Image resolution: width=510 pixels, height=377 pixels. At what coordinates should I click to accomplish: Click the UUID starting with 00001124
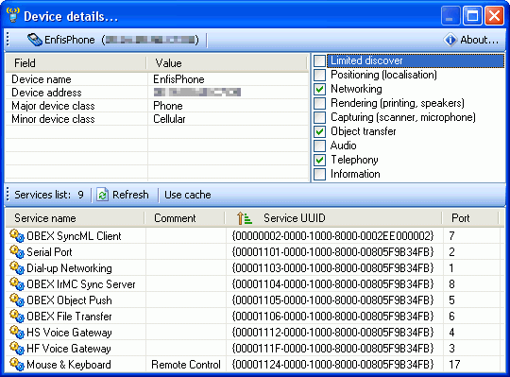[332, 365]
